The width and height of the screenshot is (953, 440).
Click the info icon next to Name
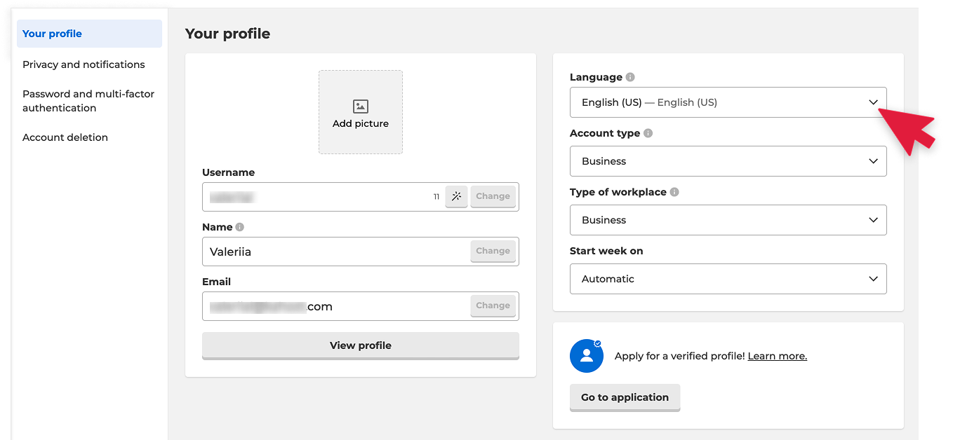pyautogui.click(x=240, y=227)
